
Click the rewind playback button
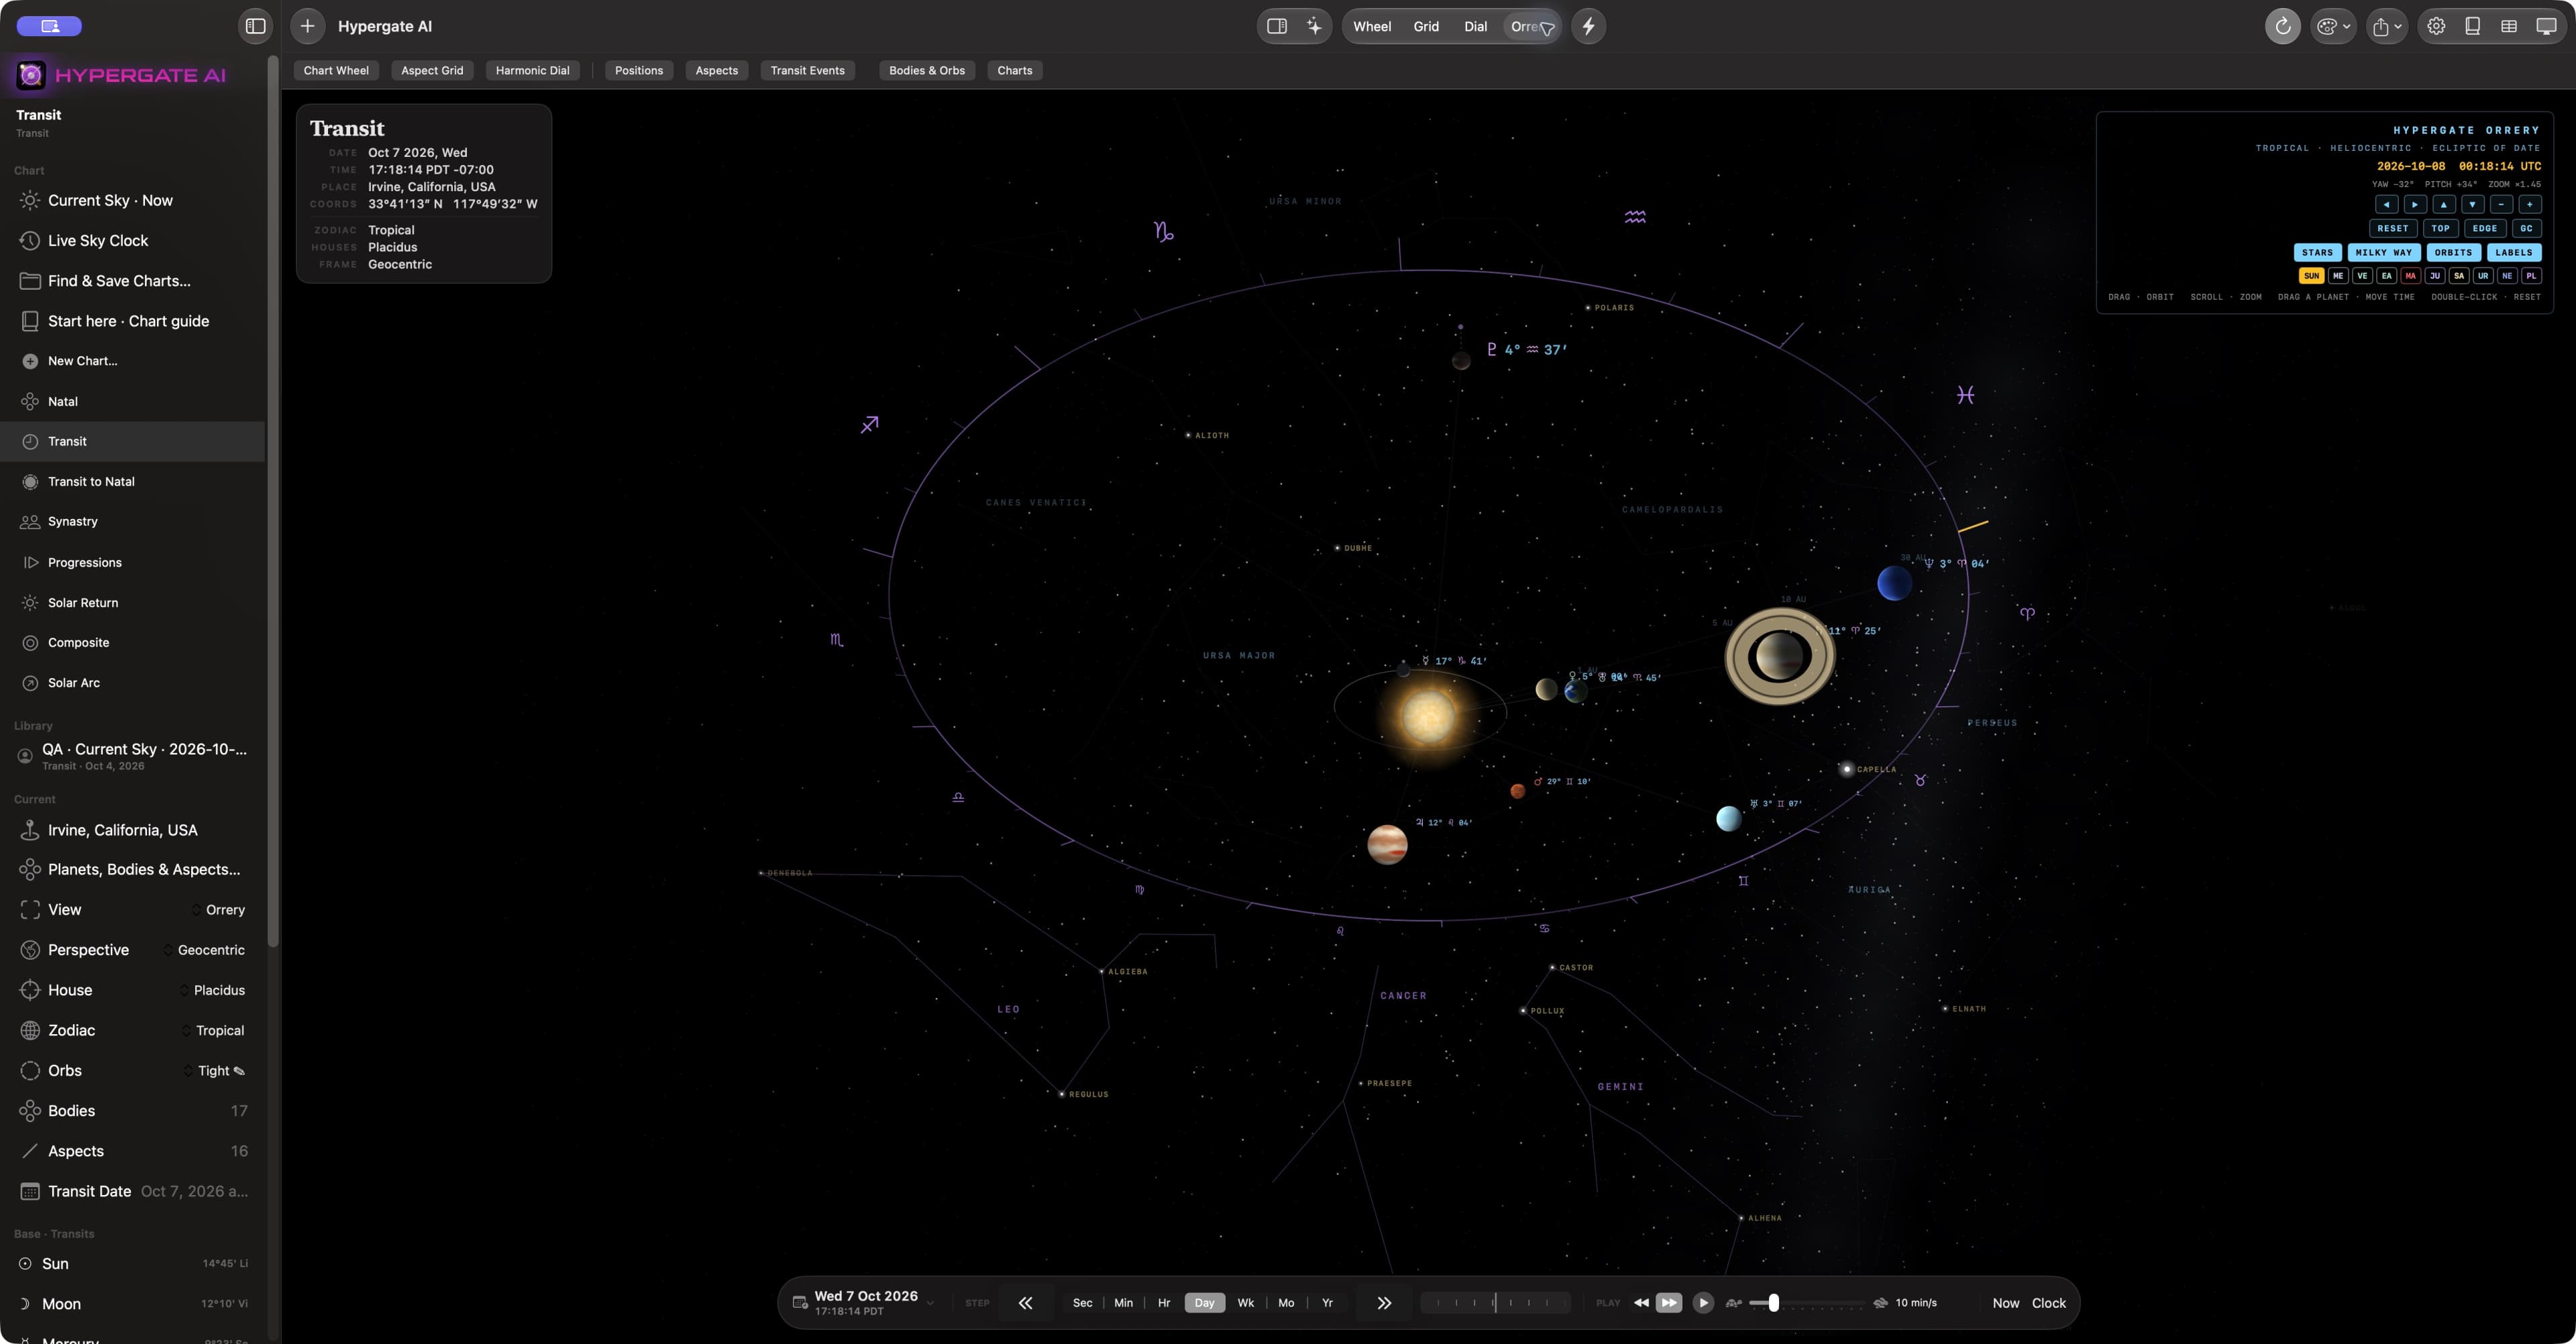click(x=1641, y=1303)
